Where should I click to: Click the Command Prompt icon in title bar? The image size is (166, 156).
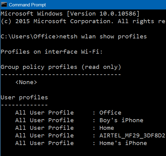pyautogui.click(x=4, y=5)
